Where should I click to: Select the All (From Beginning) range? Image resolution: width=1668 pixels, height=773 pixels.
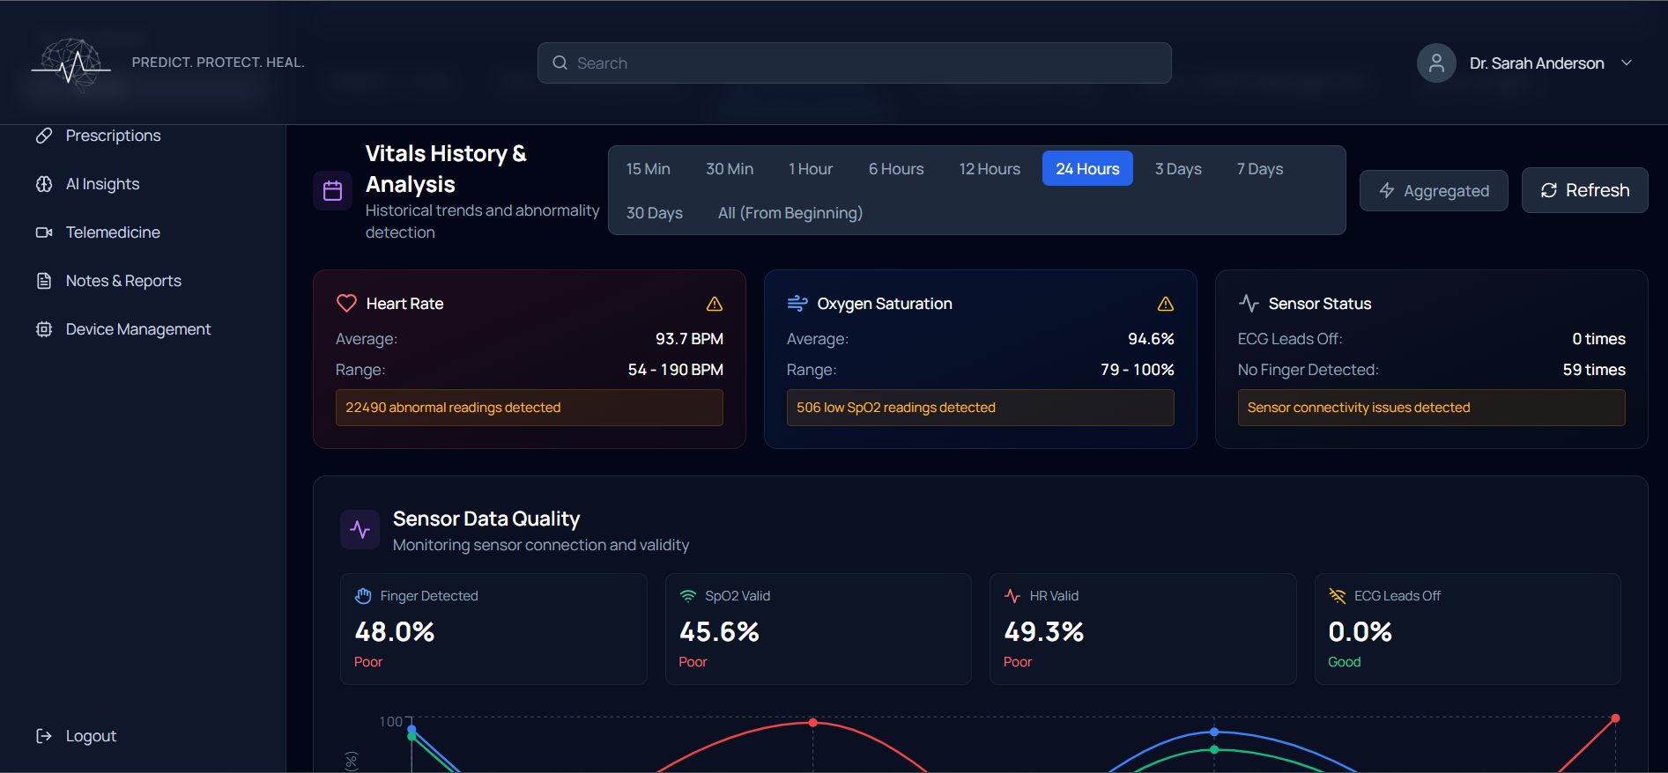pos(790,213)
